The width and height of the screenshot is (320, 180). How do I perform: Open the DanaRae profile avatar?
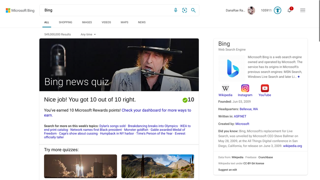click(251, 10)
